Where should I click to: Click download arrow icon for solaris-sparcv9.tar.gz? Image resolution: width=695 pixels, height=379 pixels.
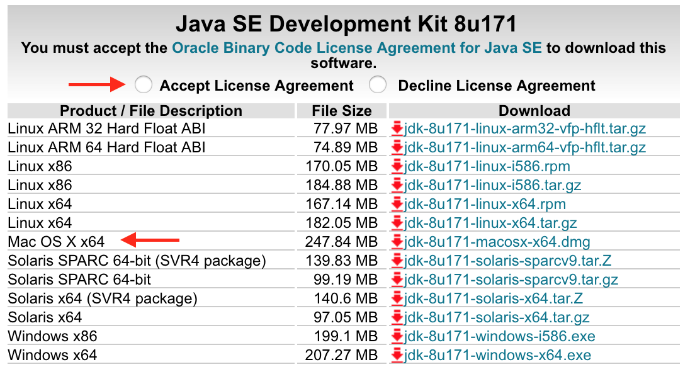click(397, 280)
